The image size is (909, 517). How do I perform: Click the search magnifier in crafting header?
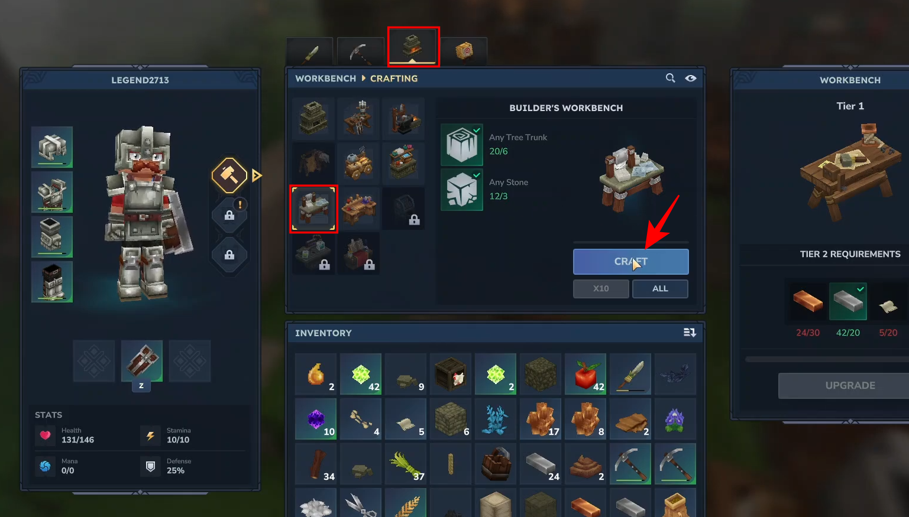coord(670,78)
